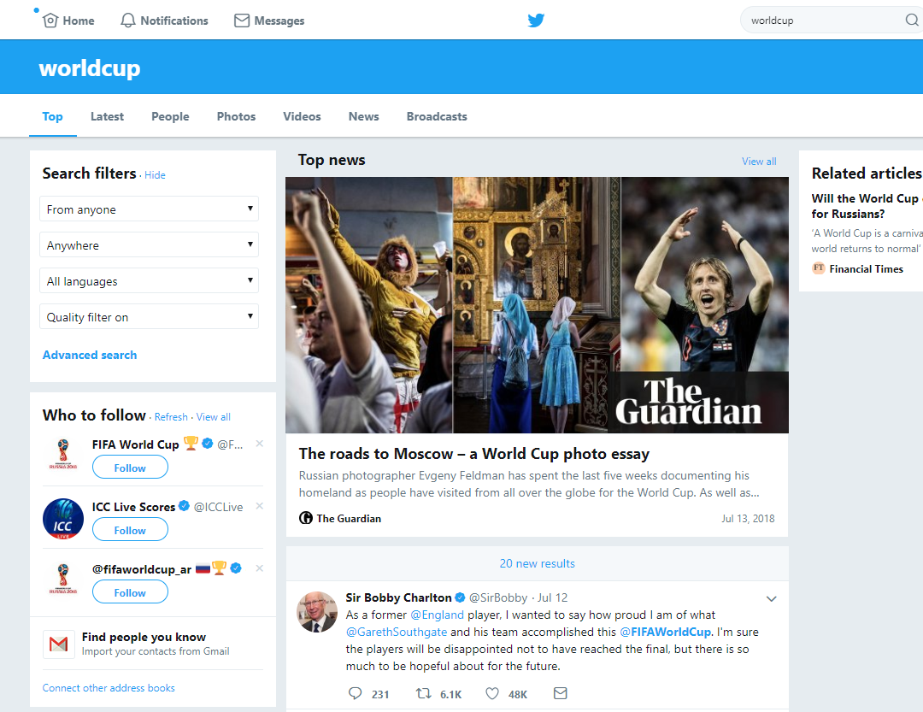Dismiss the ICC Live Scores suggestion
The image size is (923, 712).
(x=260, y=506)
